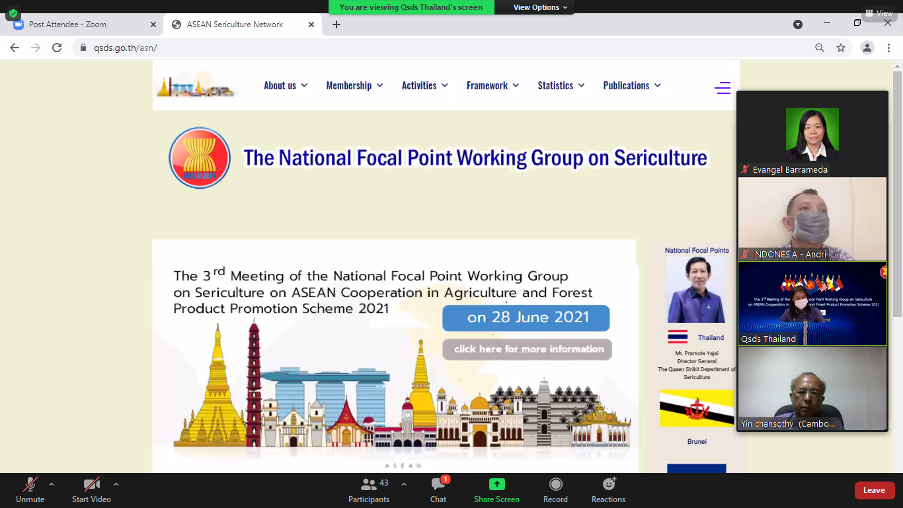The width and height of the screenshot is (903, 508).
Task: Bookmark this page with the star icon
Action: (841, 48)
